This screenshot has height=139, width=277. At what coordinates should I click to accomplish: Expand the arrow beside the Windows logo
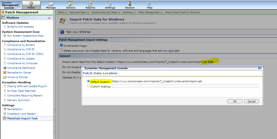click(x=67, y=21)
